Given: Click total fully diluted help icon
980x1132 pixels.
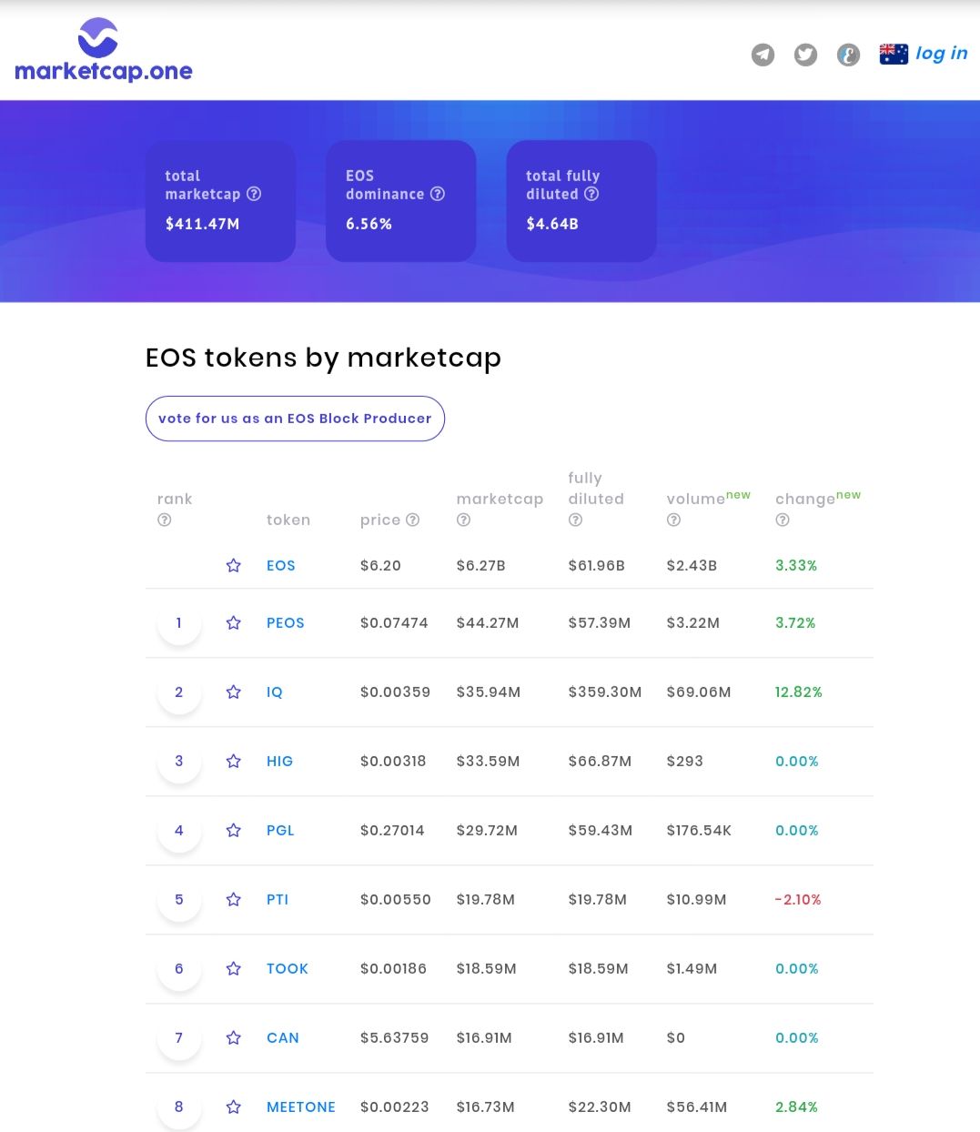Looking at the screenshot, I should pyautogui.click(x=591, y=194).
